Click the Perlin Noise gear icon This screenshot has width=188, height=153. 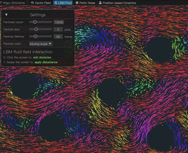(x=77, y=3)
